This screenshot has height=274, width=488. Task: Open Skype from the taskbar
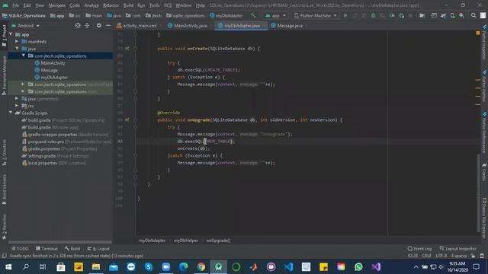tap(149, 267)
